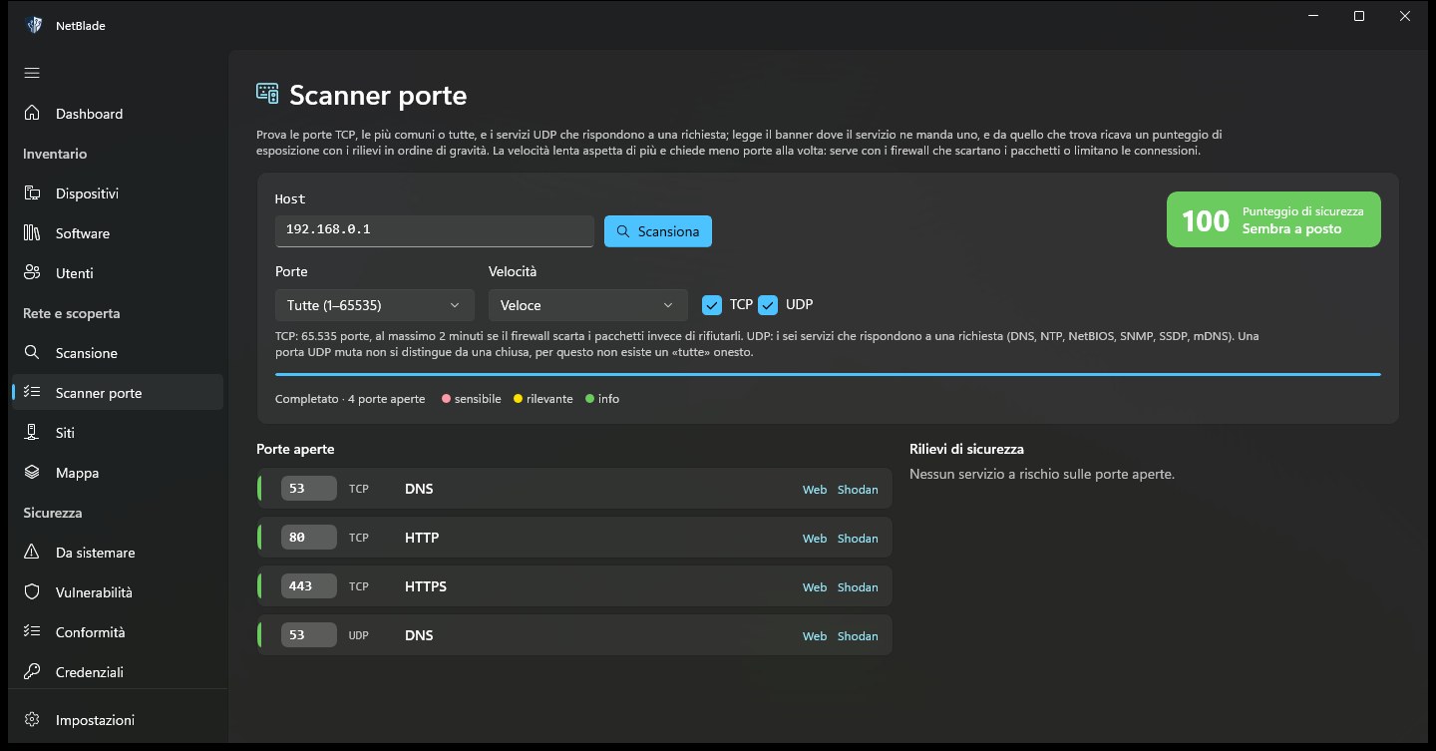Click the yellow rilevante legend dot

518,399
